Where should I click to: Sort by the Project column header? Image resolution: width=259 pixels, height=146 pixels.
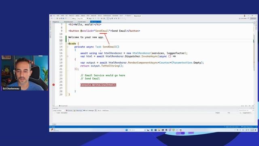point(218,113)
